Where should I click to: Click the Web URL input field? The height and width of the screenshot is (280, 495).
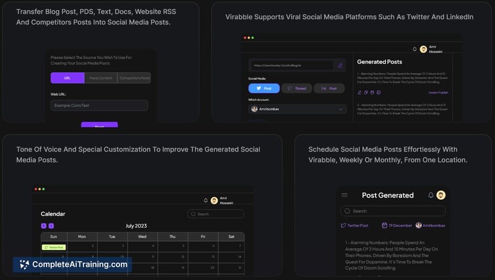[99, 106]
